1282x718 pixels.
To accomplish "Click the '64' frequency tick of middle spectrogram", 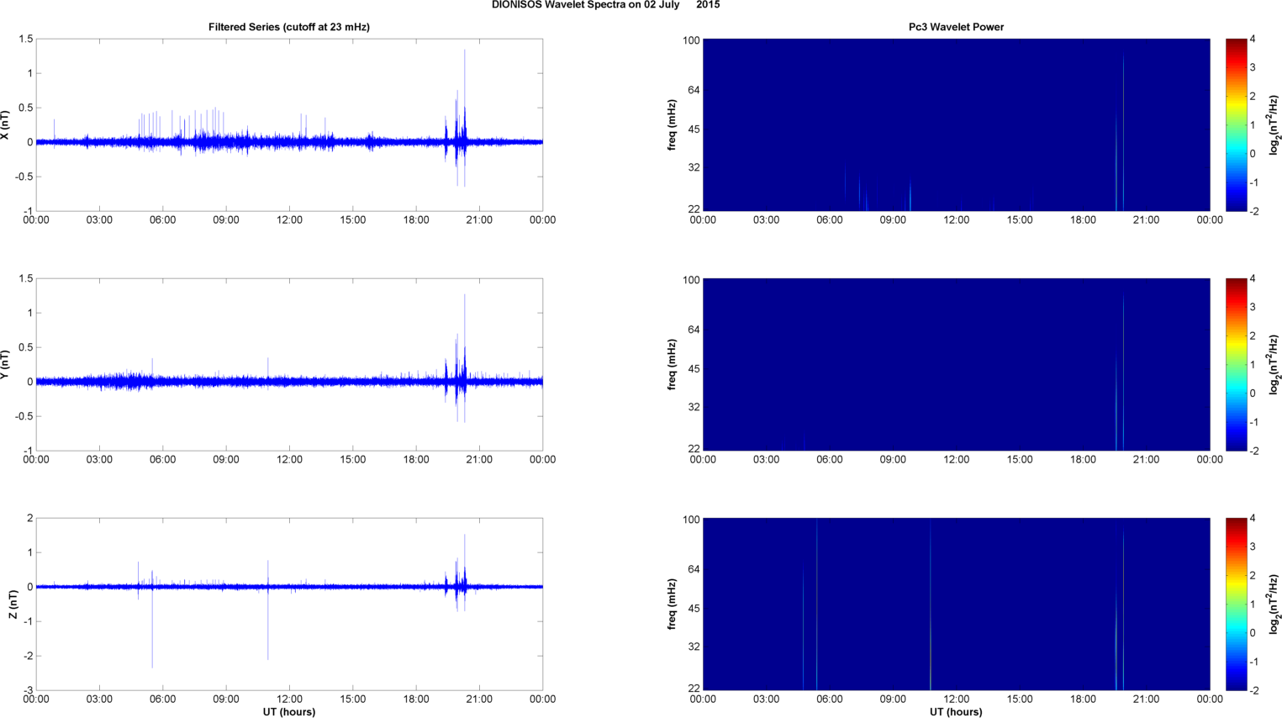I will [694, 330].
